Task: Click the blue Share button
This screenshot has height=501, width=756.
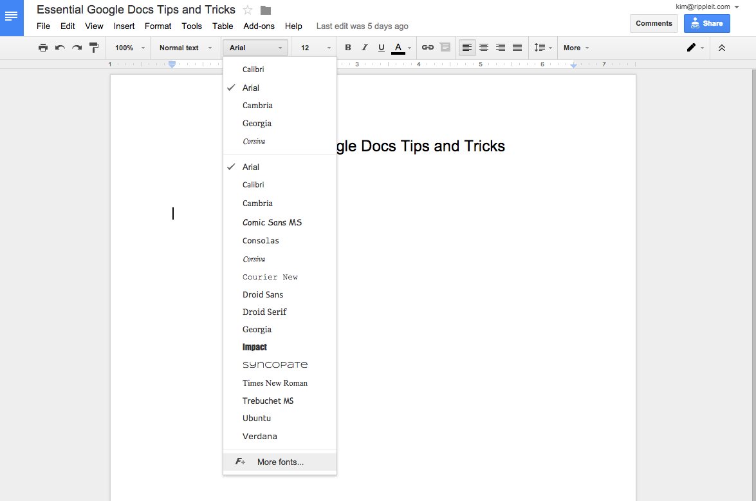Action: click(x=707, y=23)
